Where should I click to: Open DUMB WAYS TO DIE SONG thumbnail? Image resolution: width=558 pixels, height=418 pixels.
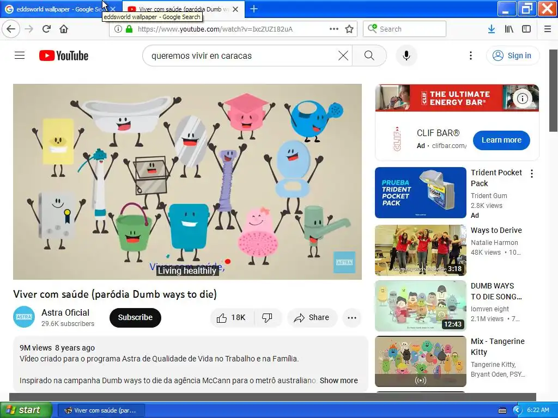click(420, 306)
